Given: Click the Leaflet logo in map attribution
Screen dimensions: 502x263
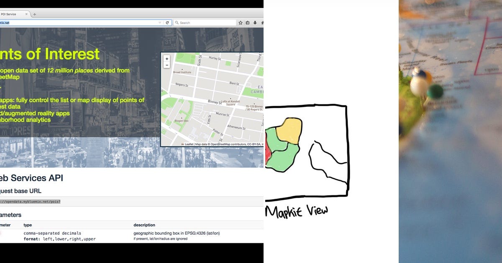Looking at the screenshot, I should (183, 144).
